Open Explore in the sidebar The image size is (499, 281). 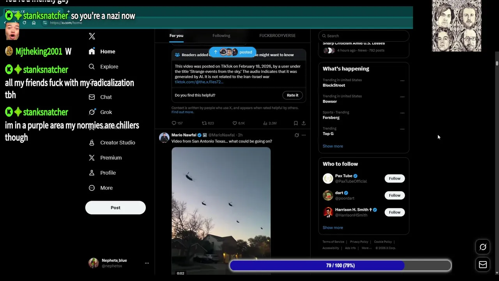(104, 67)
